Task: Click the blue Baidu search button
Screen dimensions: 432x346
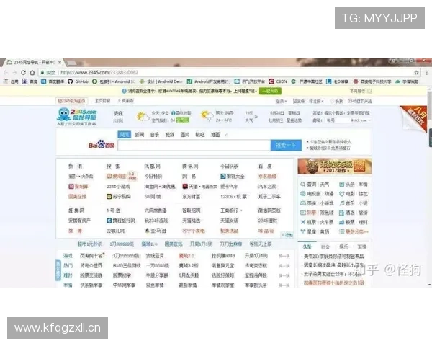Action: (x=286, y=145)
